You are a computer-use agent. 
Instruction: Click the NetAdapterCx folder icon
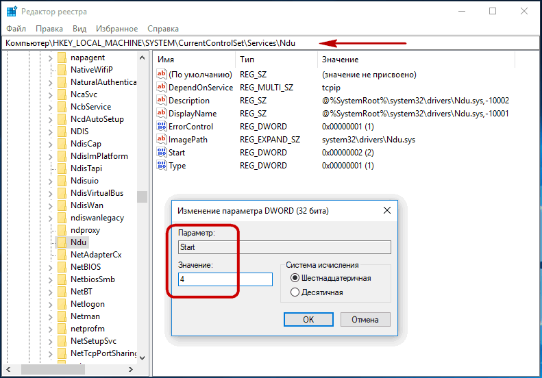click(62, 255)
